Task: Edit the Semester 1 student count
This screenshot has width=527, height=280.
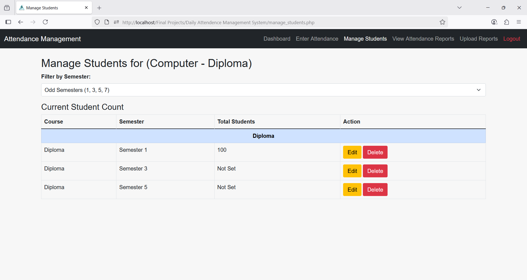Action: click(352, 152)
